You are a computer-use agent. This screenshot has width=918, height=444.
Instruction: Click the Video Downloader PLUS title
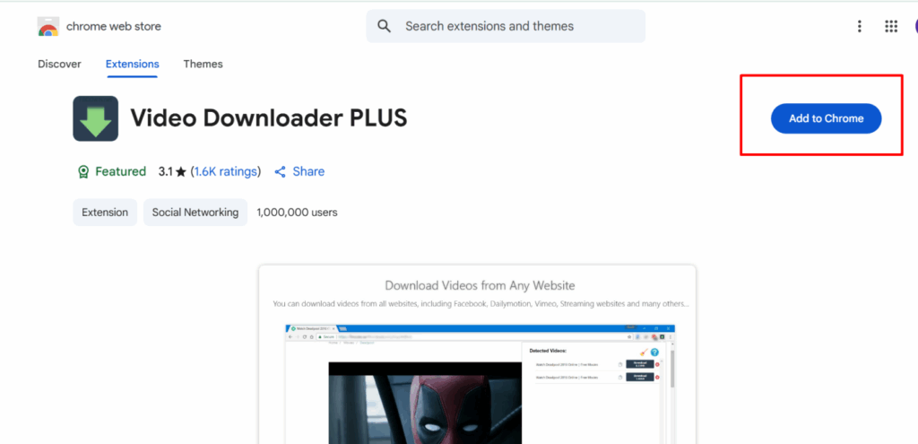269,118
